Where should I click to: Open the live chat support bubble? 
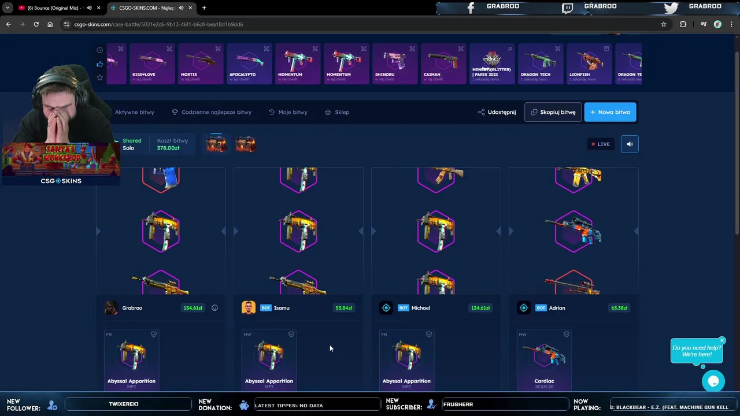713,381
